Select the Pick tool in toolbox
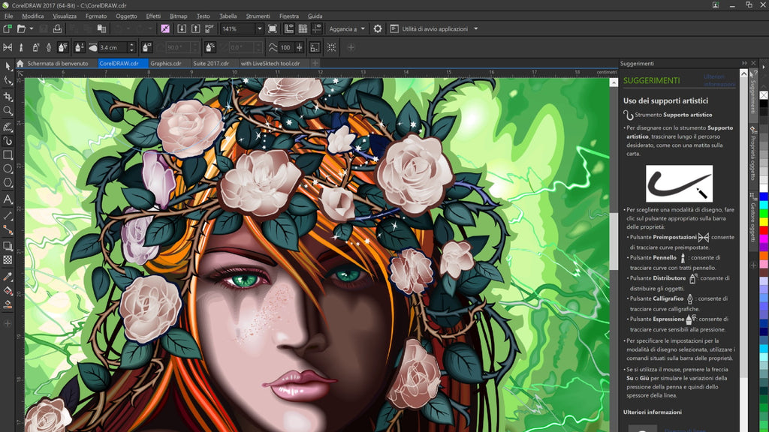 (x=8, y=66)
